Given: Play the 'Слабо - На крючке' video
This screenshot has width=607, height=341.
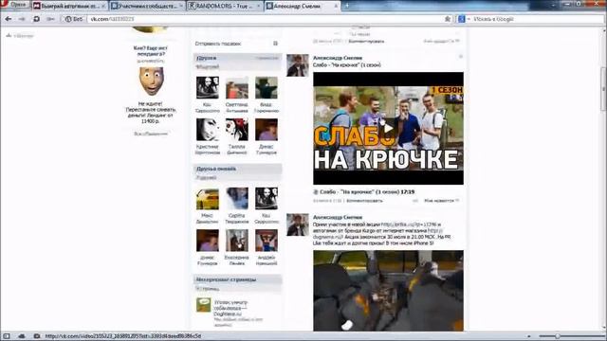Looking at the screenshot, I should click(x=388, y=129).
